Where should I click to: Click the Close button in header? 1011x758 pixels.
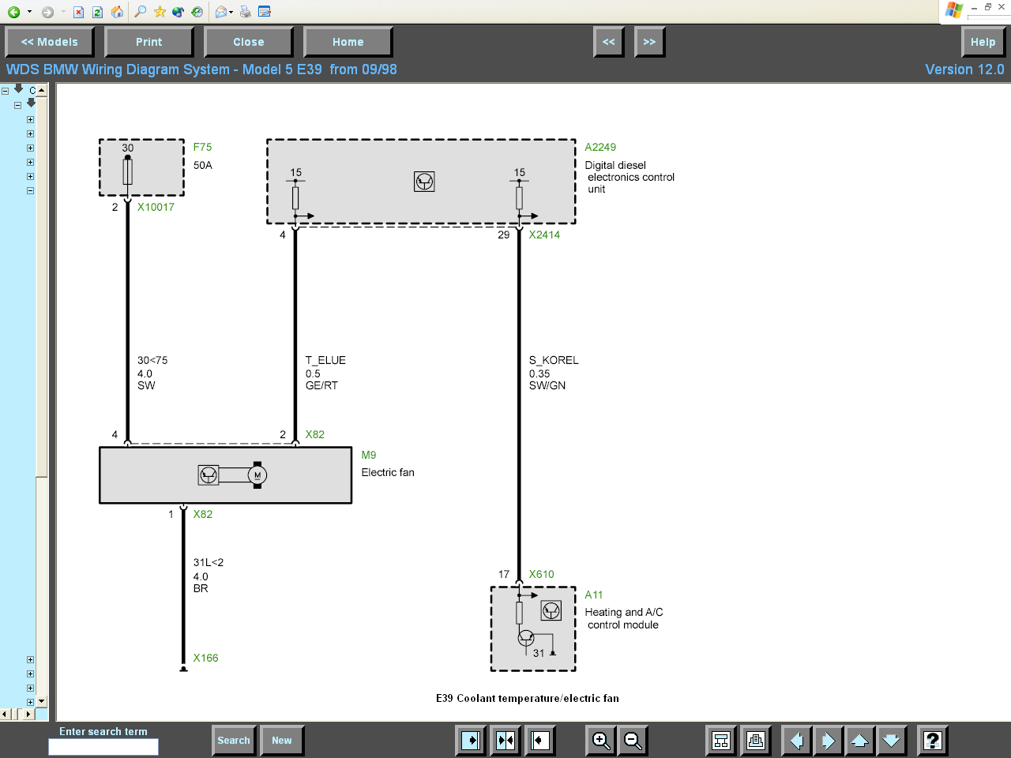coord(249,42)
